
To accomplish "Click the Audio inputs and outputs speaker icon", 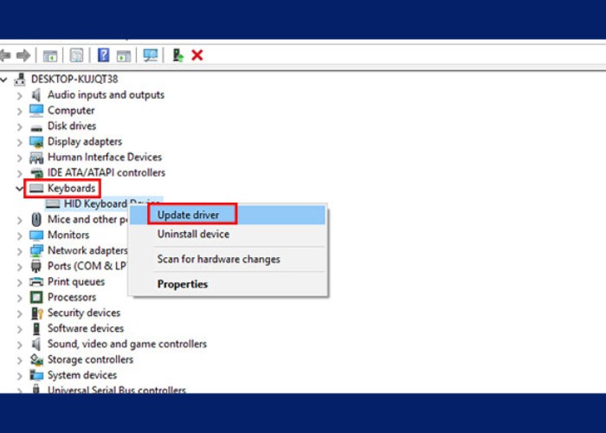I will point(36,94).
